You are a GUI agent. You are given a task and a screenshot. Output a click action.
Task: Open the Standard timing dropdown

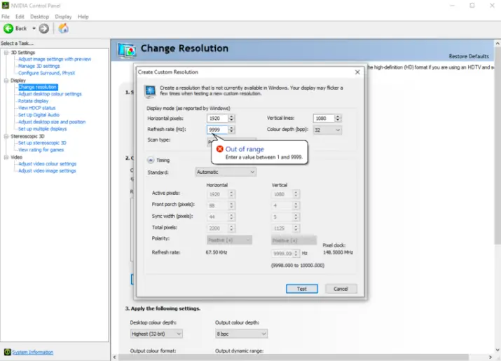pyautogui.click(x=226, y=172)
